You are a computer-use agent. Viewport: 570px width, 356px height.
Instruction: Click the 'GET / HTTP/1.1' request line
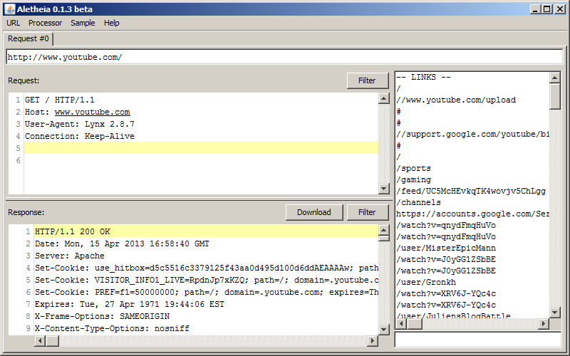coord(60,100)
